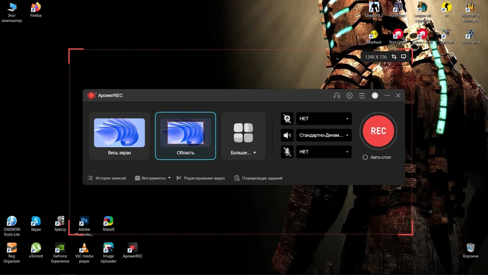
Task: Select Область recording mode
Action: tap(185, 136)
